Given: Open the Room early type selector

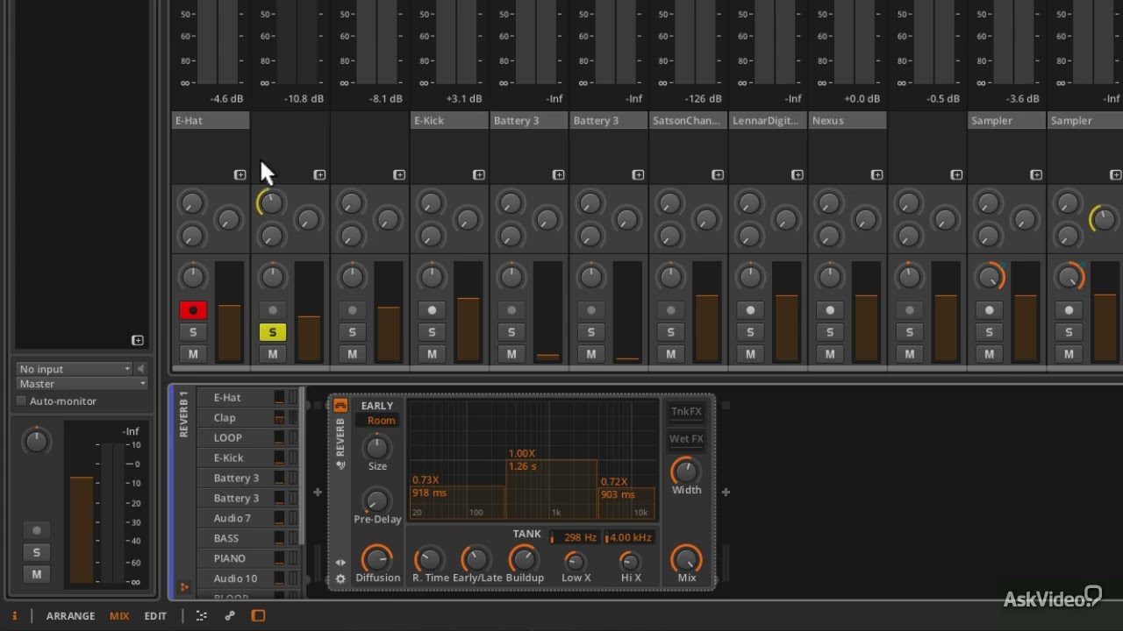Looking at the screenshot, I should pyautogui.click(x=381, y=421).
